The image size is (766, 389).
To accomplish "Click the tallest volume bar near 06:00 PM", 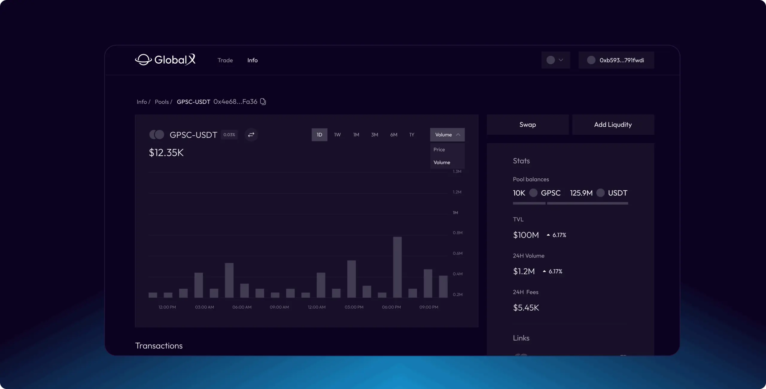I will (397, 267).
